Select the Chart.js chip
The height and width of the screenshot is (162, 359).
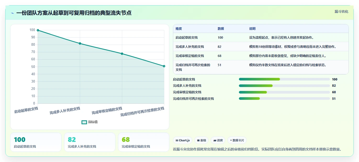click(183, 140)
